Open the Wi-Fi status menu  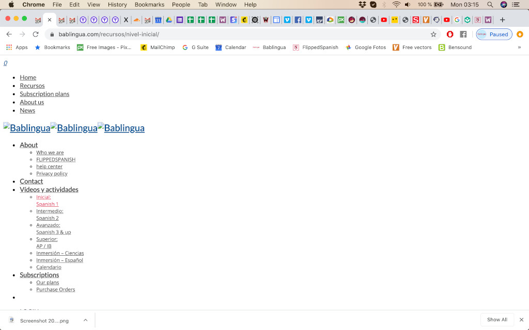pyautogui.click(x=396, y=5)
